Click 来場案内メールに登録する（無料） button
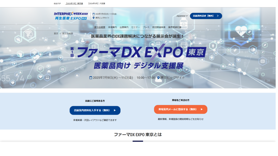The image size is (278, 156). click(181, 109)
